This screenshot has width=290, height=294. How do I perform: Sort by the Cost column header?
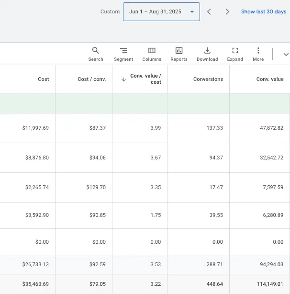[44, 79]
